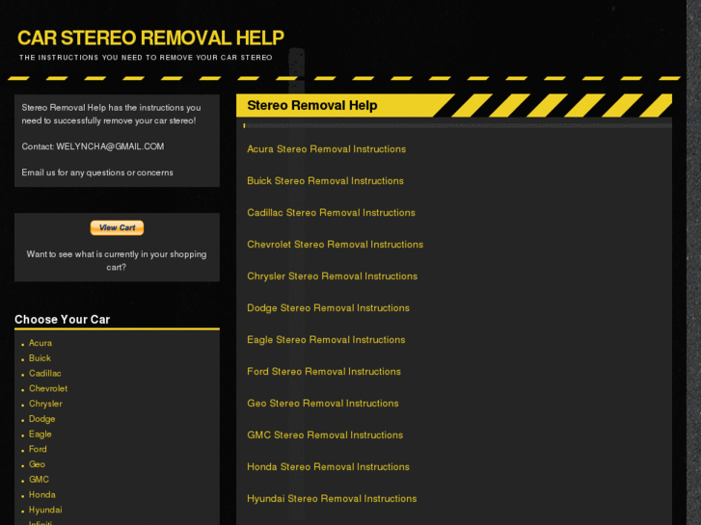Select GMC in Choose Your Car list

[39, 480]
